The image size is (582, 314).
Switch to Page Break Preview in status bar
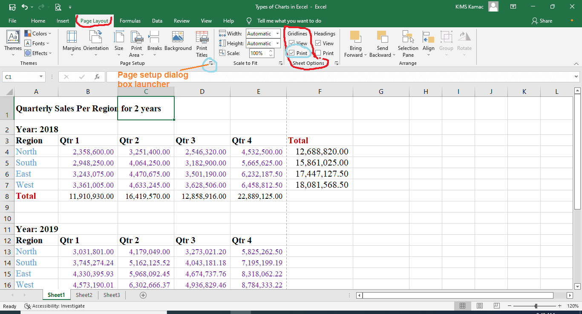pyautogui.click(x=496, y=306)
